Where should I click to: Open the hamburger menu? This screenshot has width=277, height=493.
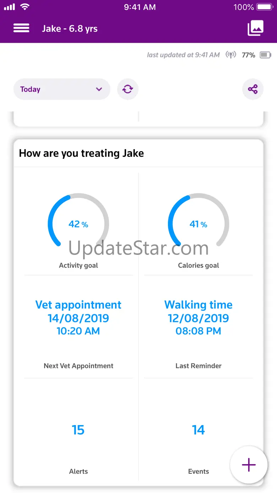(x=21, y=28)
